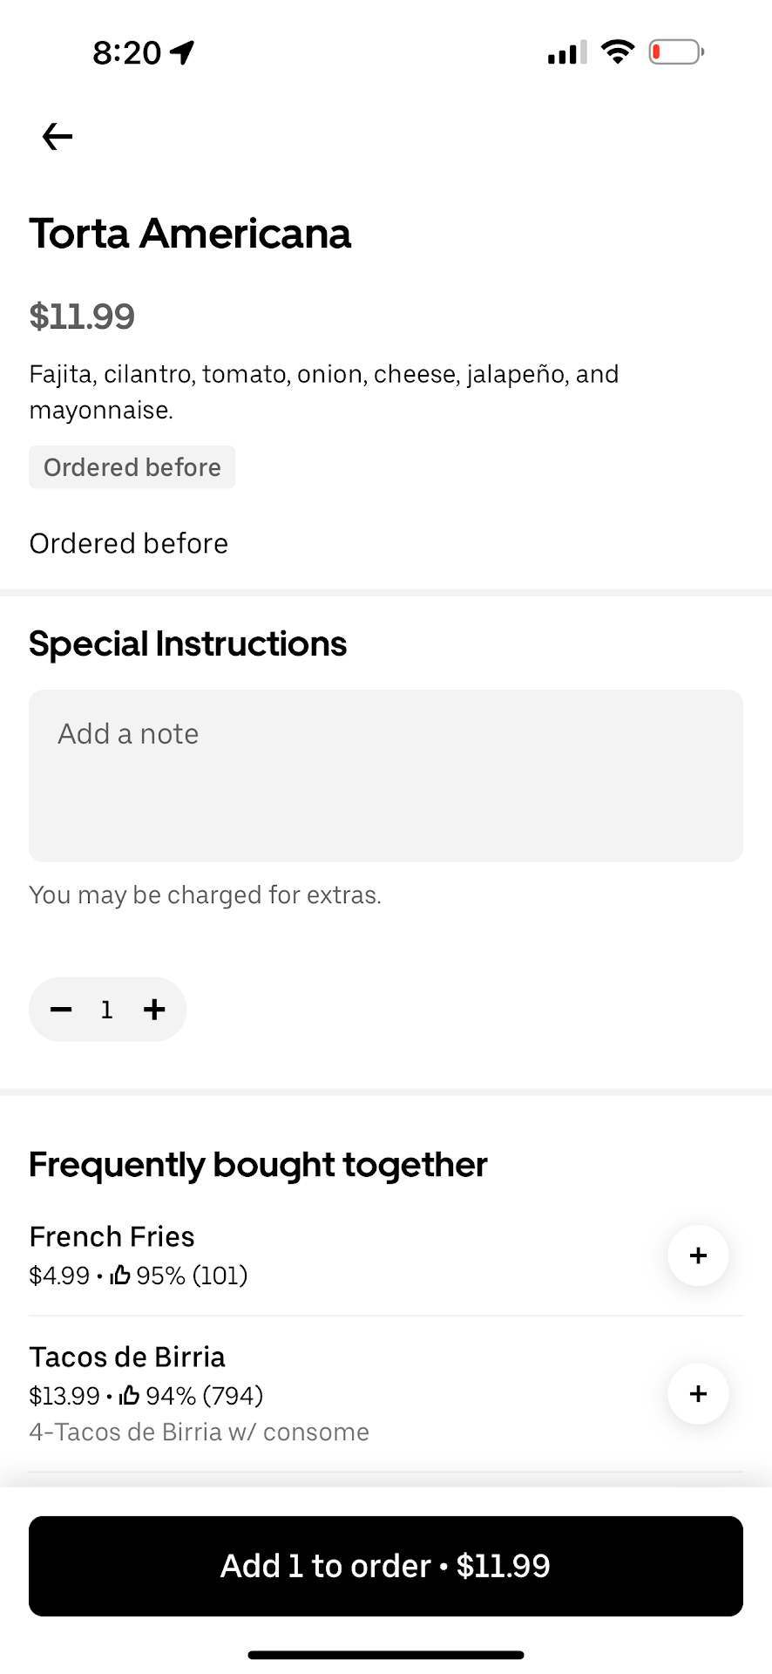Tap the quantity value 1
Image resolution: width=772 pixels, height=1674 pixels.
point(107,1010)
